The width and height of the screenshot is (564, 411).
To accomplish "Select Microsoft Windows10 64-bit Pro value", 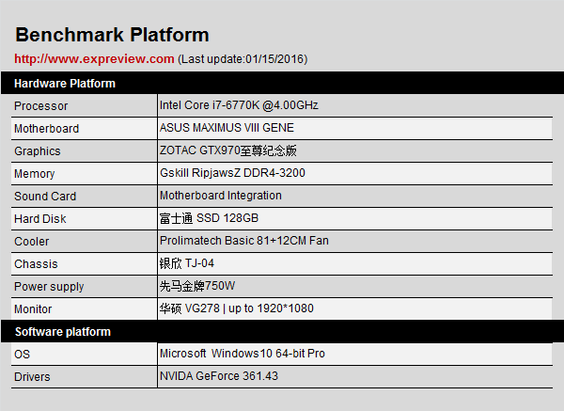I will (243, 354).
